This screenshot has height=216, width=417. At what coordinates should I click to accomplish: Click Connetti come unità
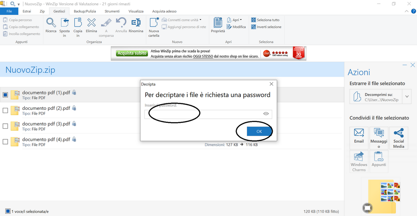pyautogui.click(x=182, y=20)
